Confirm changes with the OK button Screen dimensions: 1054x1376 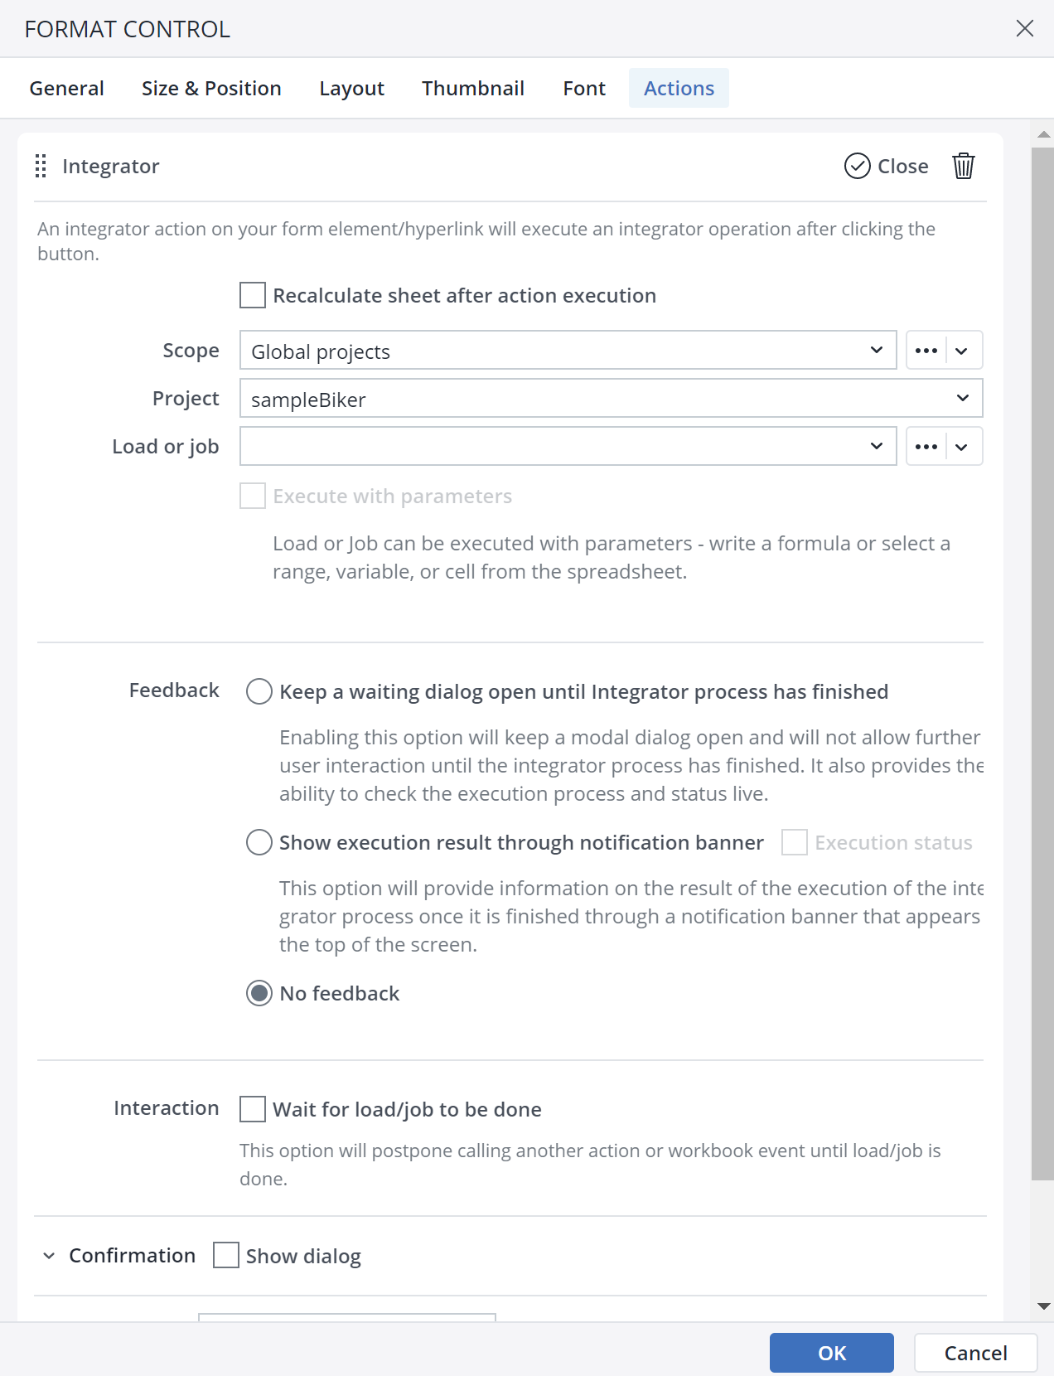[x=831, y=1352]
